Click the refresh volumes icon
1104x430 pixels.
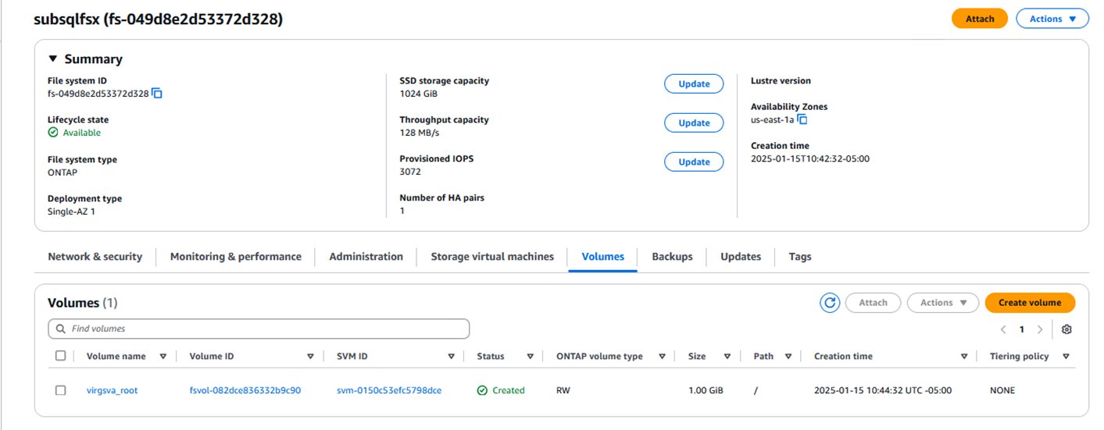point(830,303)
